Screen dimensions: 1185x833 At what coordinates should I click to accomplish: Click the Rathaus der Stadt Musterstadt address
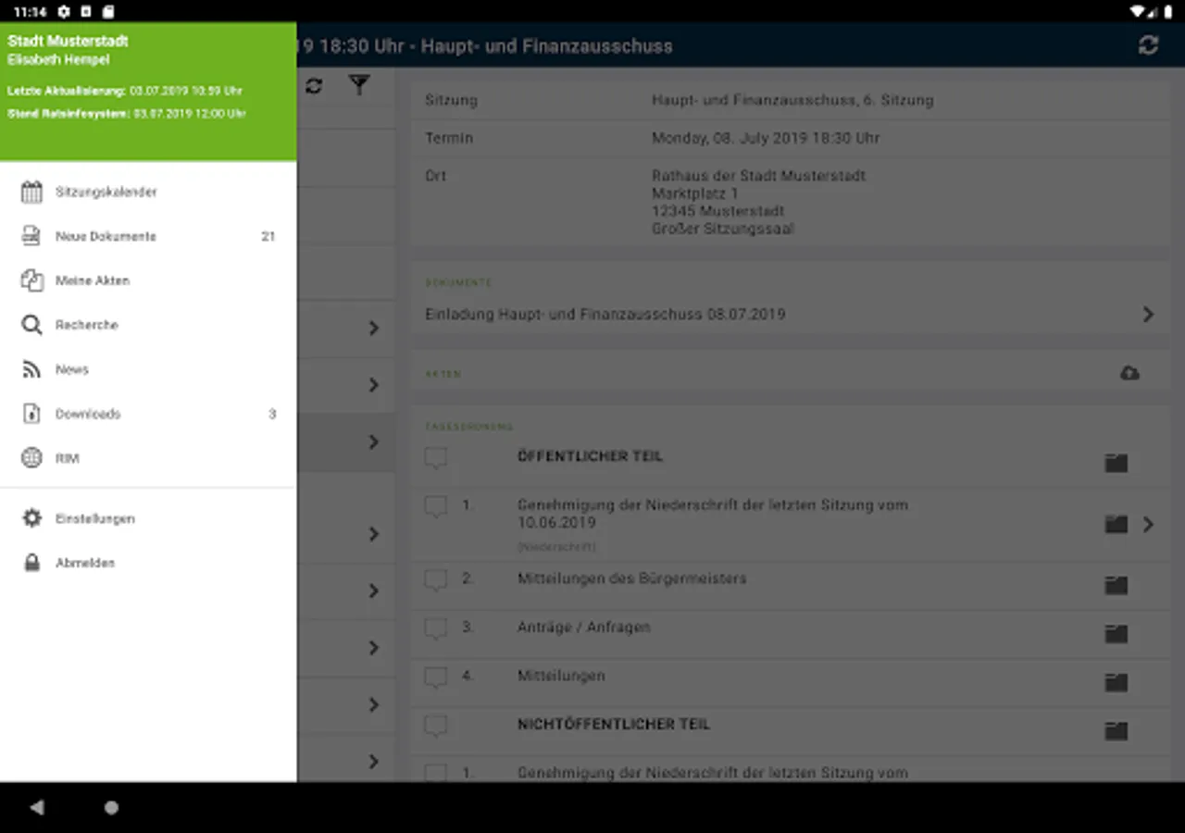pyautogui.click(x=759, y=202)
